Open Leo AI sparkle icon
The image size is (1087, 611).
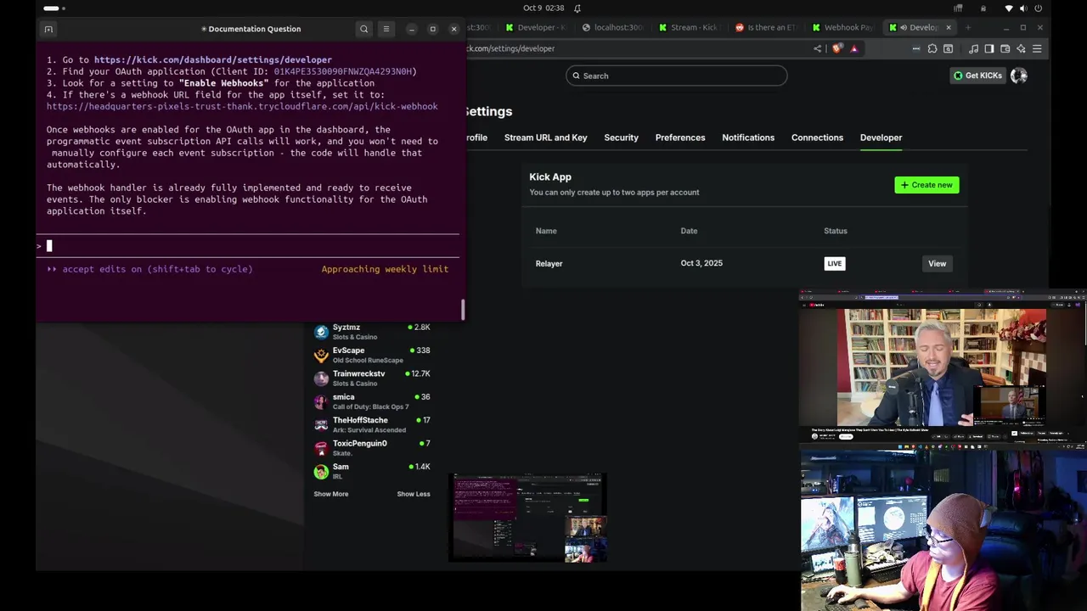[1022, 48]
